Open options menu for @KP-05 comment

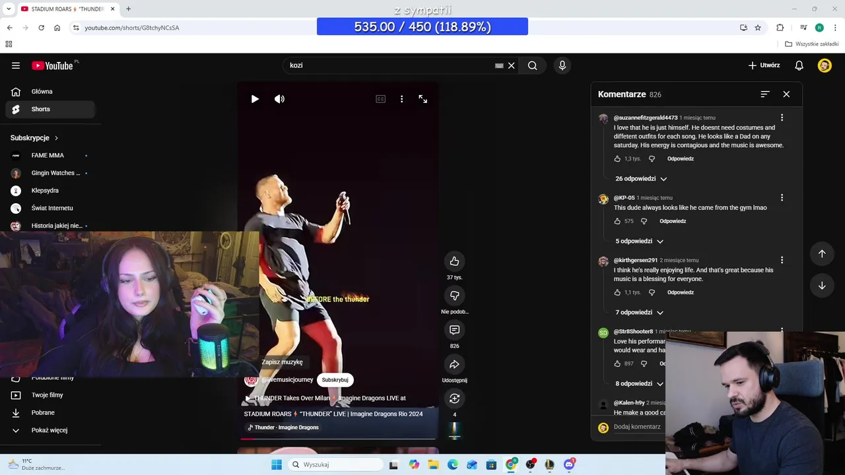pos(782,198)
